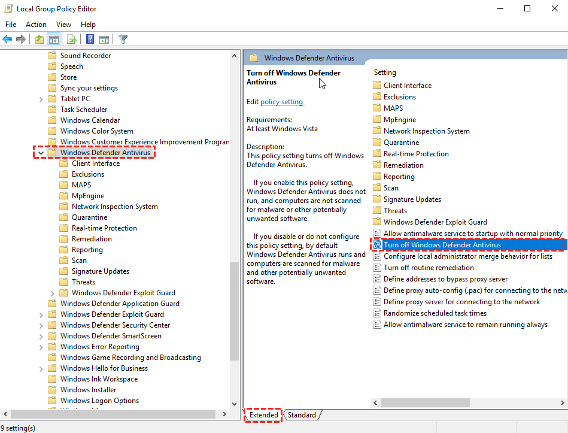This screenshot has height=433, width=568.
Task: Click the policy setting link
Action: tap(282, 101)
